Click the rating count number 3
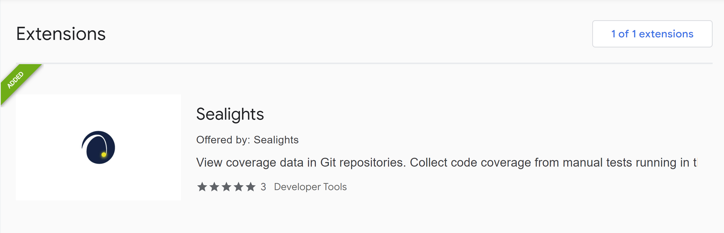This screenshot has width=724, height=233. pos(263,187)
